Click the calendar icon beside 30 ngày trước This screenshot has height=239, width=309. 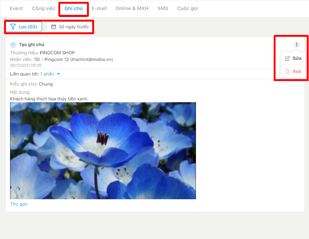click(54, 27)
